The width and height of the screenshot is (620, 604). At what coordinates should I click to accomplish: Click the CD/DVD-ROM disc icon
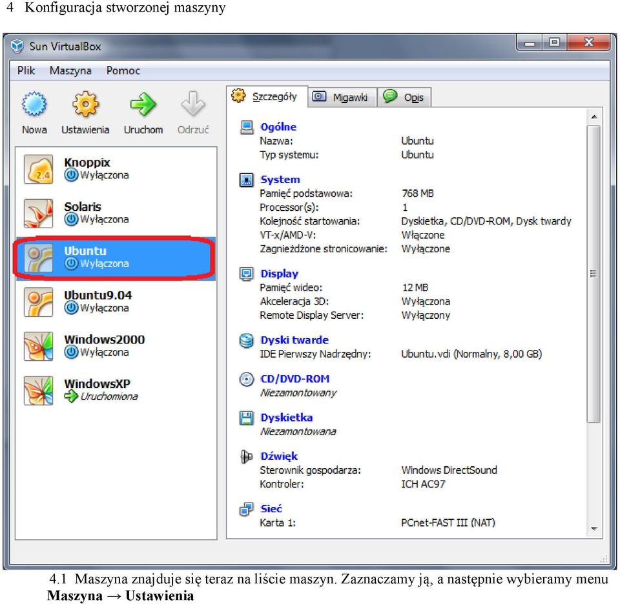tap(247, 379)
